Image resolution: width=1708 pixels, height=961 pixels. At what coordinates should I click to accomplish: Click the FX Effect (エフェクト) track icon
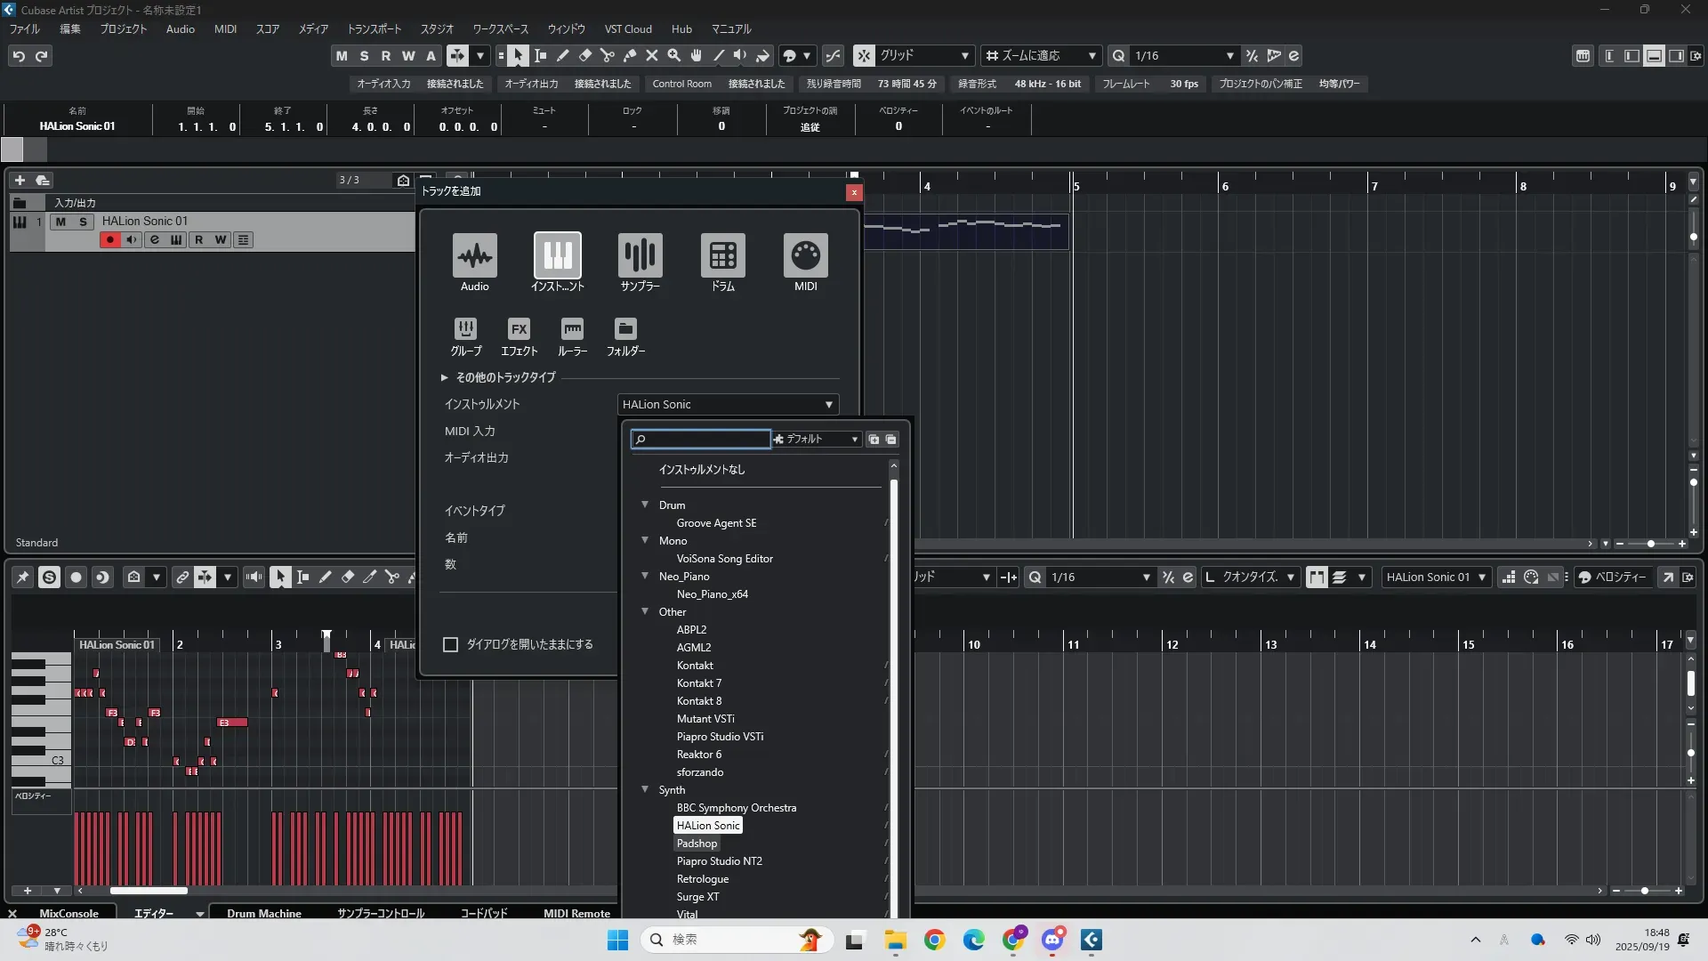[x=519, y=329]
